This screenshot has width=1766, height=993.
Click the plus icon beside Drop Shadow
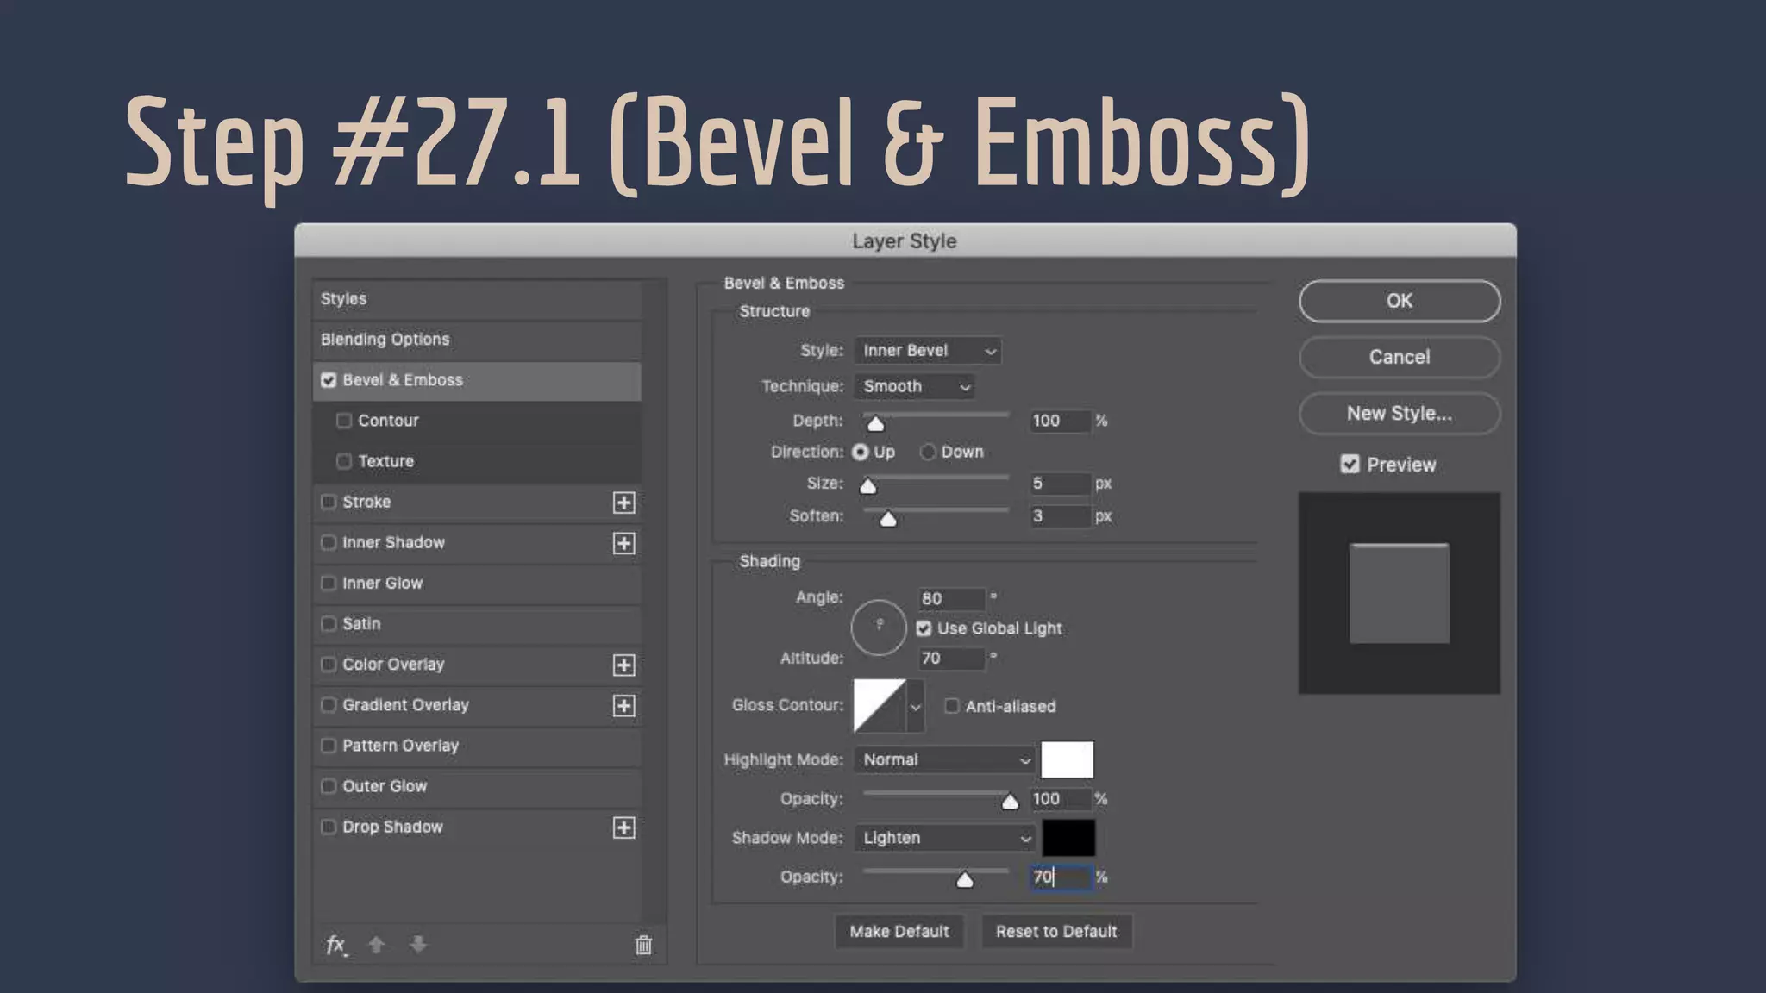[623, 827]
